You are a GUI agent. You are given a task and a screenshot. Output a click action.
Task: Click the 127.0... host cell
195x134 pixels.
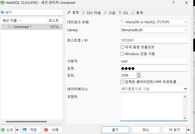55,27
